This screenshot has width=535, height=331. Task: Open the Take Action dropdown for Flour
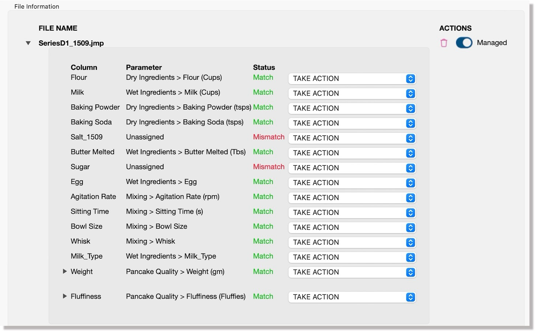352,79
